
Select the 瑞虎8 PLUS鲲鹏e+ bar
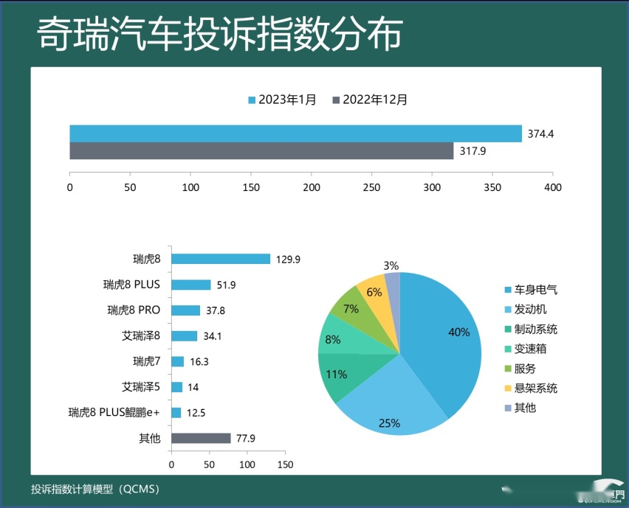[176, 413]
